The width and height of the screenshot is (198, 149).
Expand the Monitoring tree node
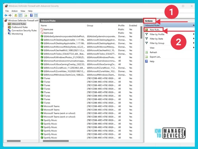tap(6, 34)
